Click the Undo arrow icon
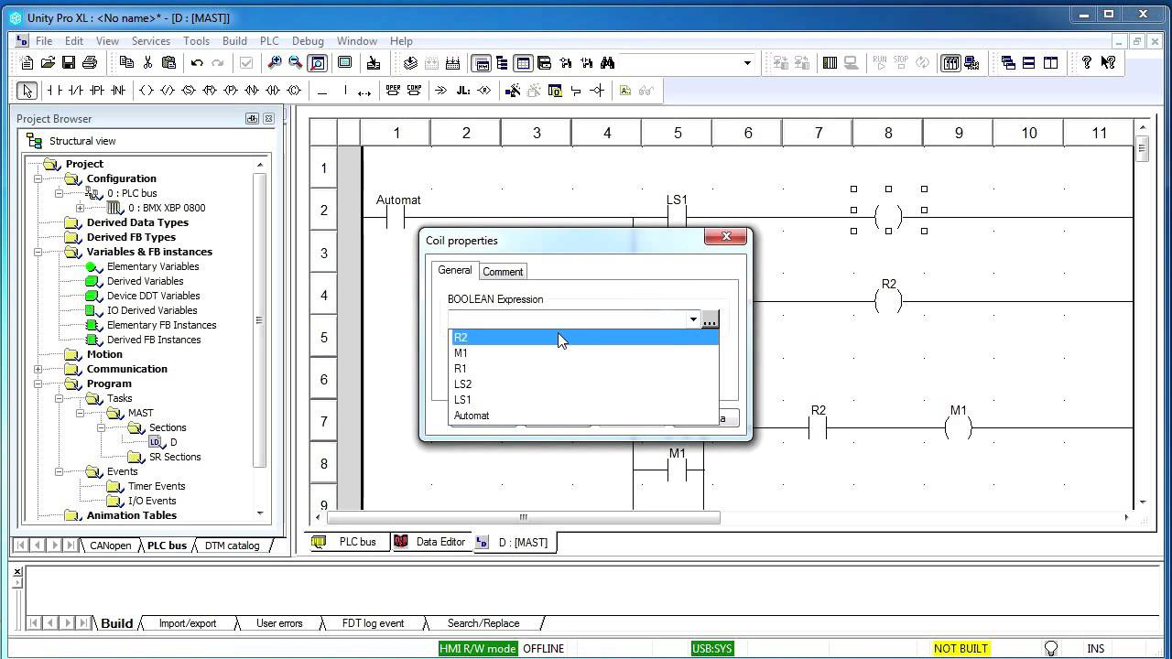This screenshot has width=1172, height=659. click(197, 62)
